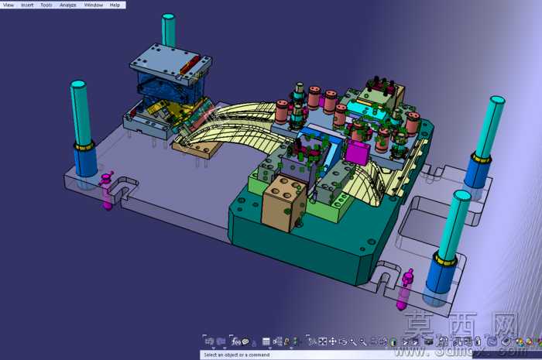The image size is (542, 360).
Task: Click the second icon in the bottom toolbar
Action: 221,341
